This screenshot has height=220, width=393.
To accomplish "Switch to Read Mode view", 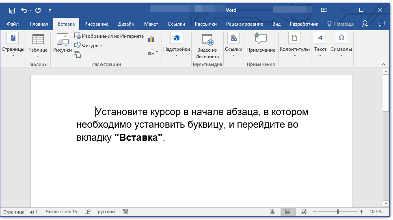I will point(273,212).
